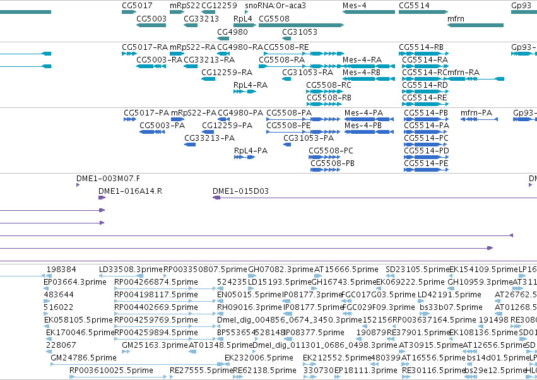Select protein CG31053-PA
The width and height of the screenshot is (537, 380).
pyautogui.click(x=287, y=145)
